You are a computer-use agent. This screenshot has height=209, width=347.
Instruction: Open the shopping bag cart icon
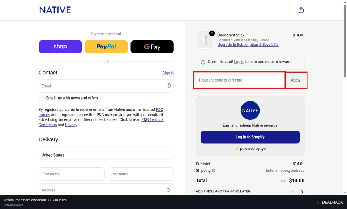[301, 10]
